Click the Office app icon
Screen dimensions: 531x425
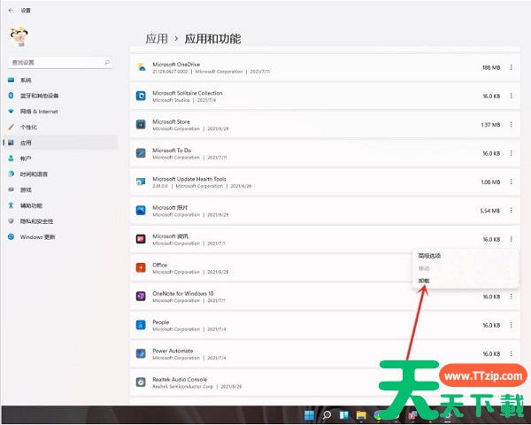click(x=141, y=267)
